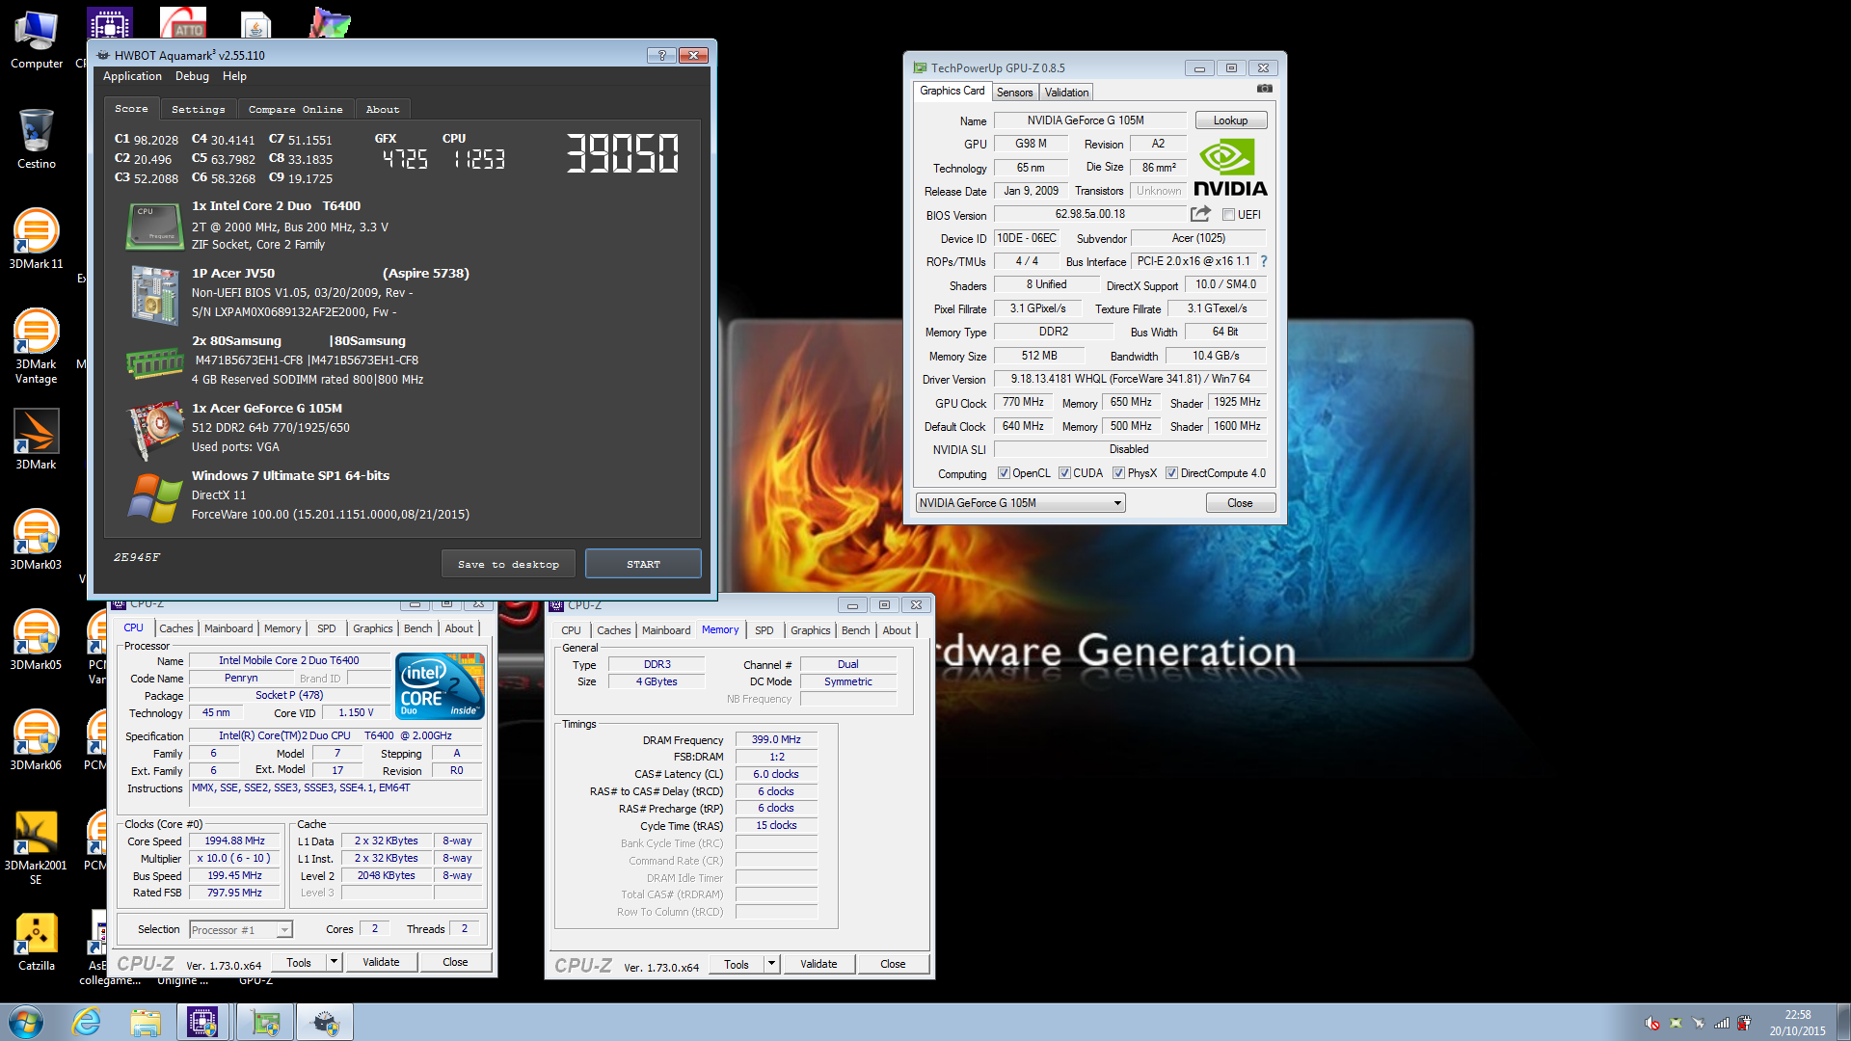This screenshot has width=1851, height=1041.
Task: Switch to the CPU-Z taskbar button
Action: pos(203,1022)
